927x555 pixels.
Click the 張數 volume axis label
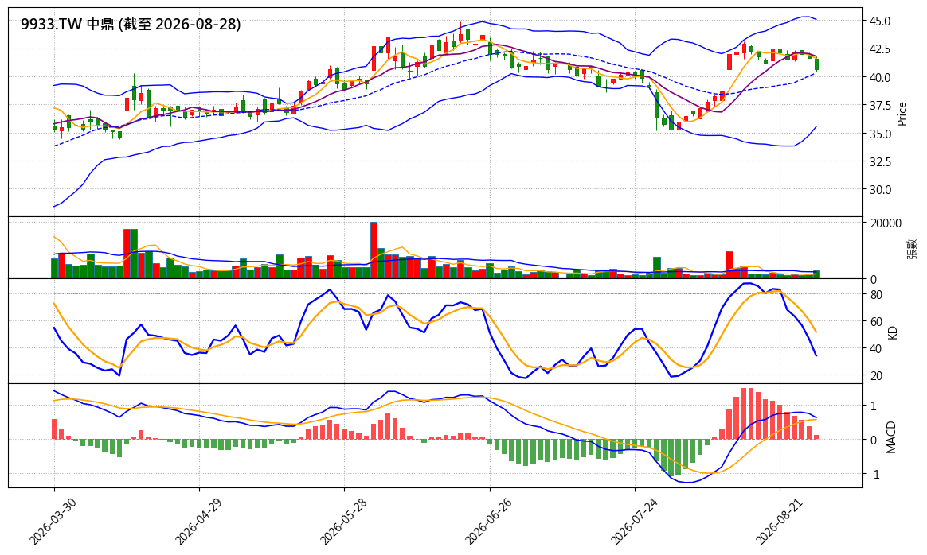coord(912,249)
